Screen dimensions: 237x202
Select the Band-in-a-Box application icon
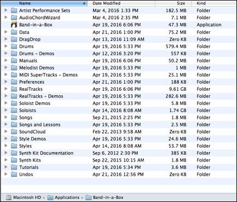click(x=14, y=25)
